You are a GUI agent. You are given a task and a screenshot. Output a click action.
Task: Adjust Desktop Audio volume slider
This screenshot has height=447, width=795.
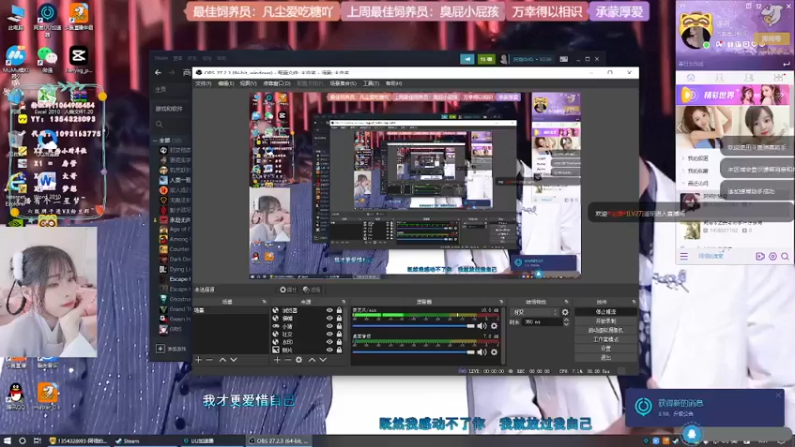[x=413, y=352]
